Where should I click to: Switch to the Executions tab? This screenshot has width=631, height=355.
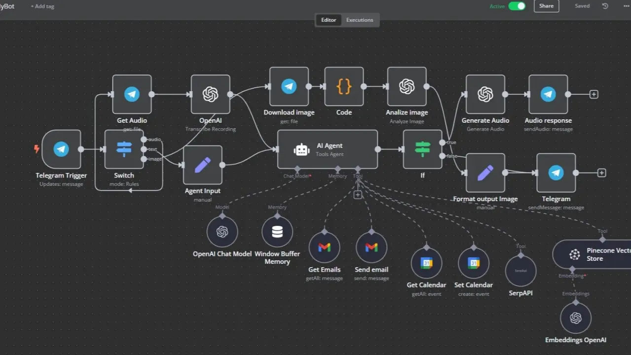coord(360,20)
